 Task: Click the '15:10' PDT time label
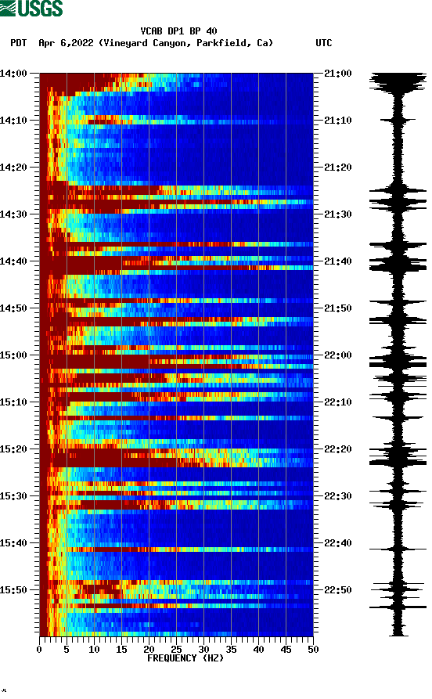coord(13,402)
